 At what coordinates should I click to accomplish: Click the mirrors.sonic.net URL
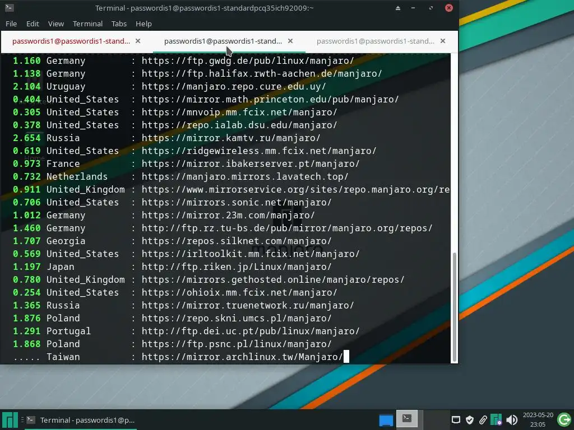tap(237, 202)
